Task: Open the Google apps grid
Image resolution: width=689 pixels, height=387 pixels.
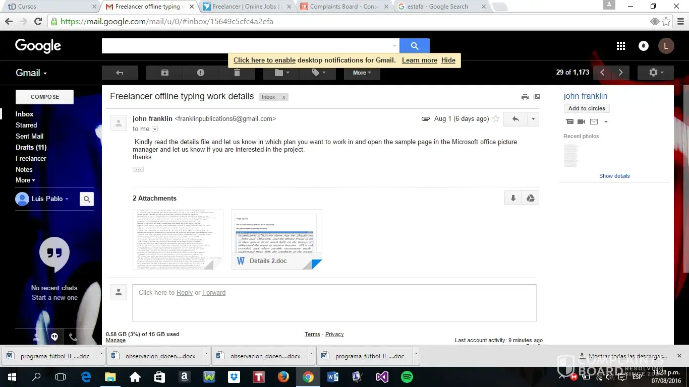Action: click(x=621, y=46)
